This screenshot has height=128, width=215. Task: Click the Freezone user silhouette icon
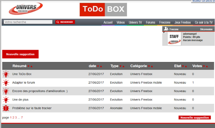[x=166, y=29]
